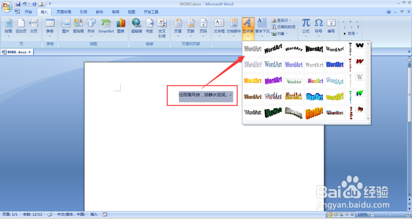Switch to the 开始 (Home) tab
The image size is (412, 219).
click(x=28, y=12)
